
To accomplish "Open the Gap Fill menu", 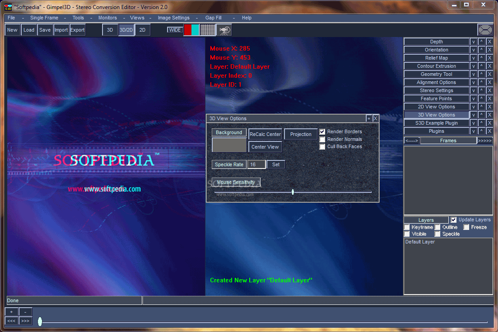I will click(x=214, y=18).
